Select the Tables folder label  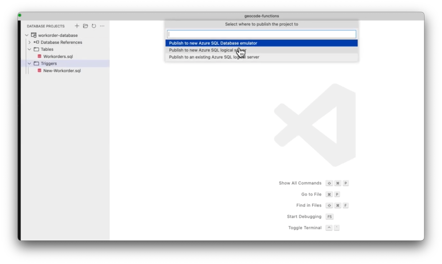47,49
